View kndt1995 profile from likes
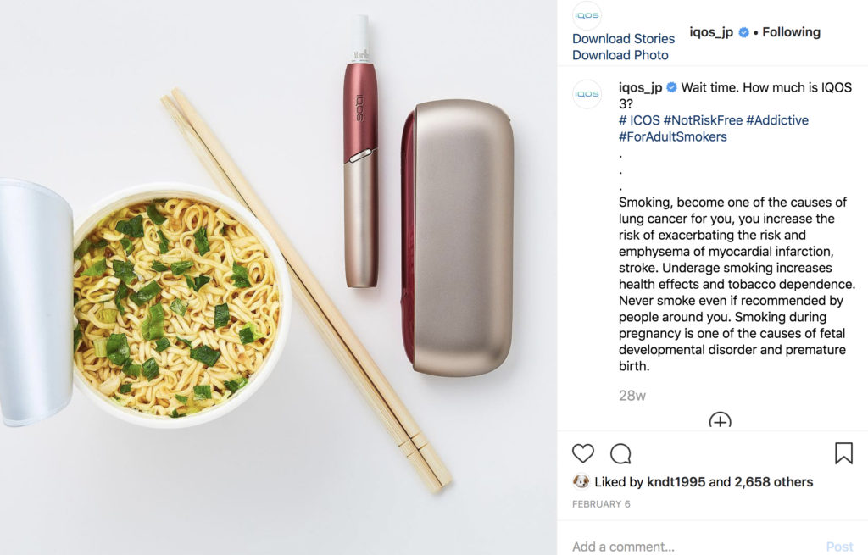The height and width of the screenshot is (555, 868). [676, 482]
